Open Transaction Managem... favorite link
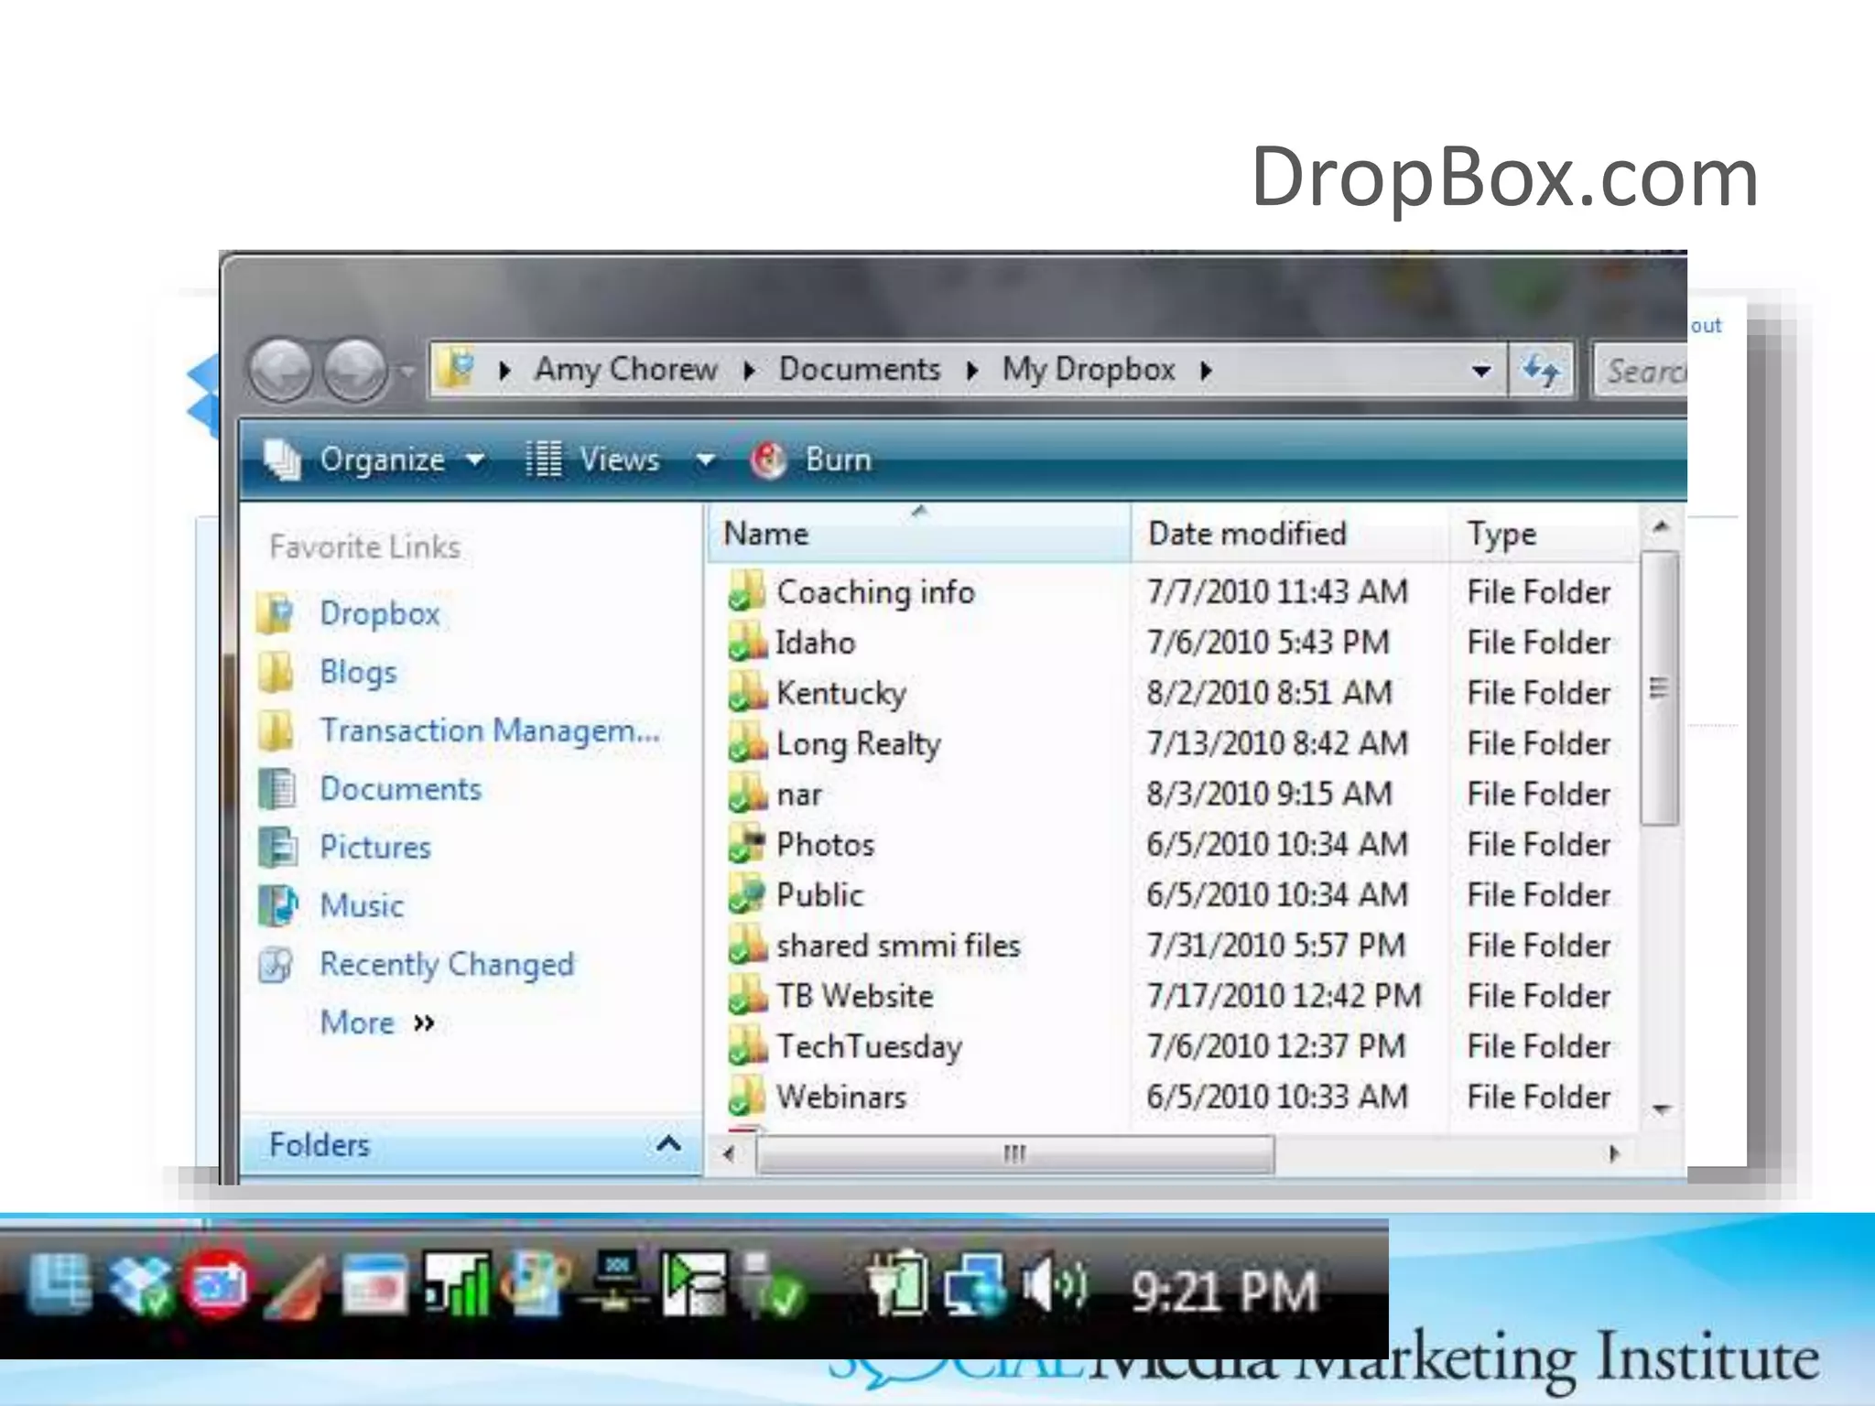Viewport: 1875px width, 1406px height. tap(490, 730)
